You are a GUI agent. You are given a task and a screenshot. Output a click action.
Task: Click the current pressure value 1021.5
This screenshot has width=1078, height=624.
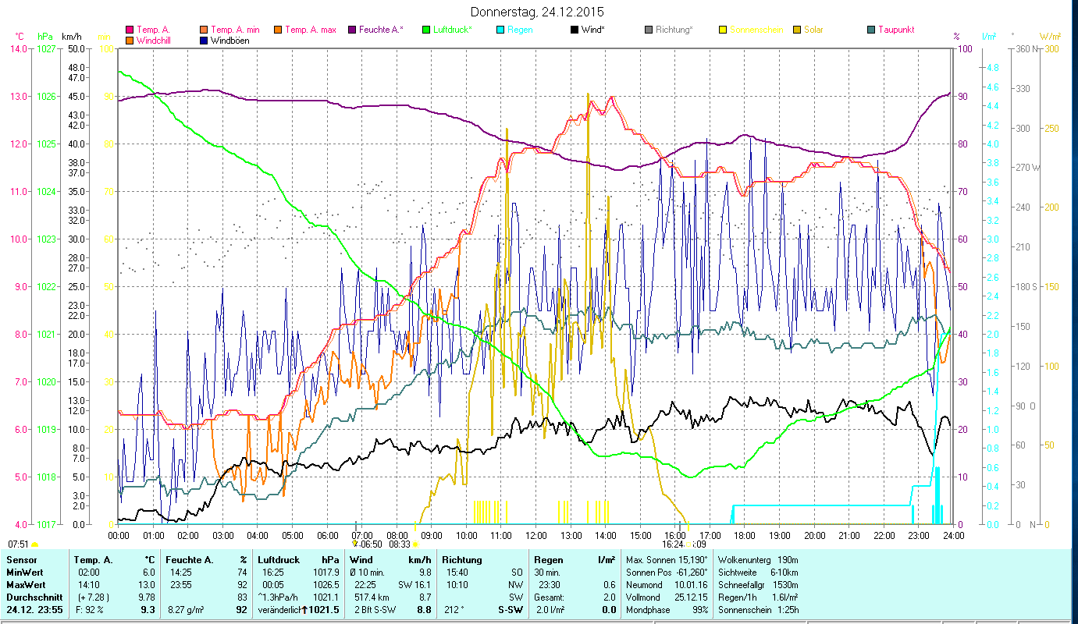(x=324, y=610)
